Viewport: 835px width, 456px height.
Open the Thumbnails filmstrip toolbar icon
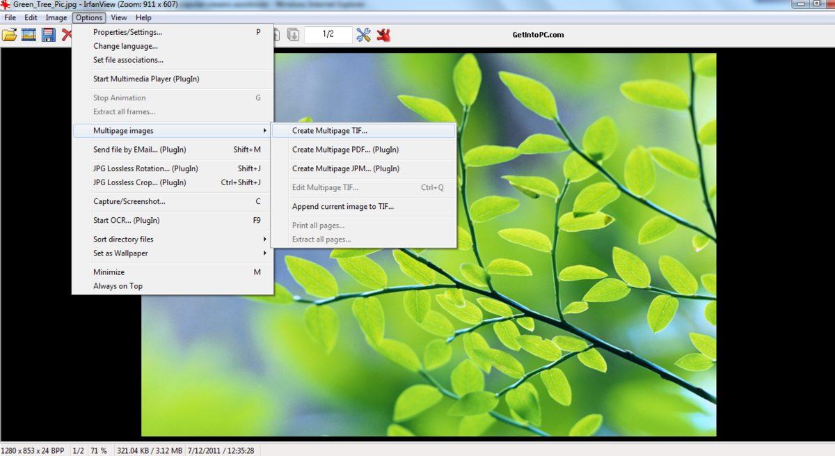tap(29, 35)
